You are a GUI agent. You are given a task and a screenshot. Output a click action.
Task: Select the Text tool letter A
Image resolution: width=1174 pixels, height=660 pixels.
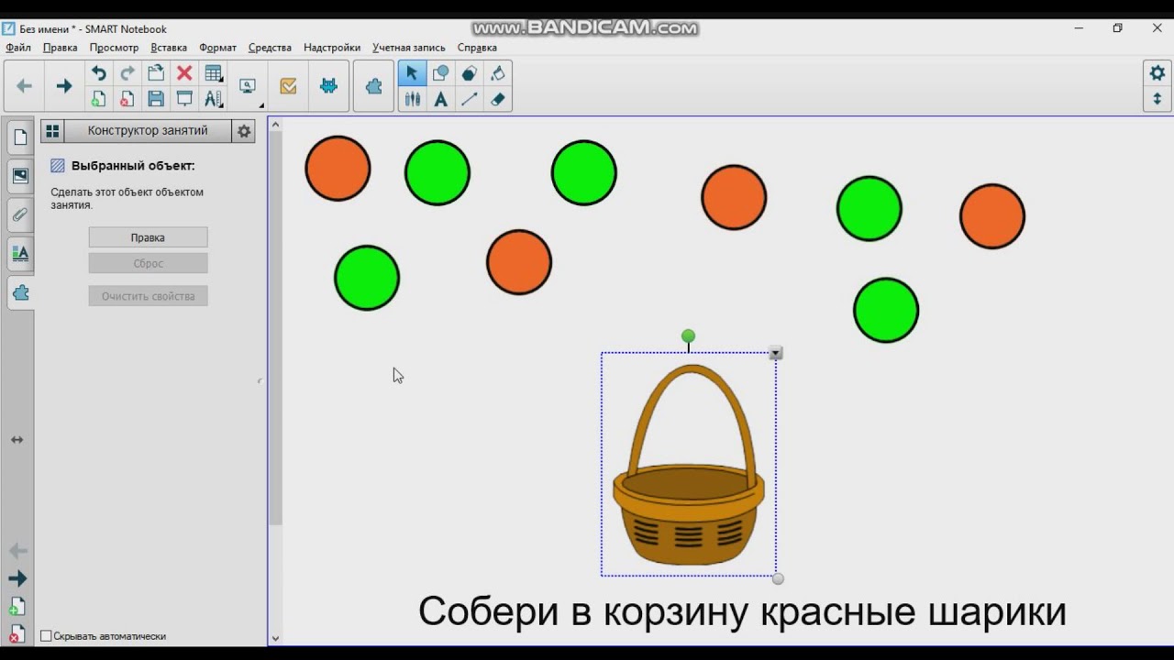point(440,99)
